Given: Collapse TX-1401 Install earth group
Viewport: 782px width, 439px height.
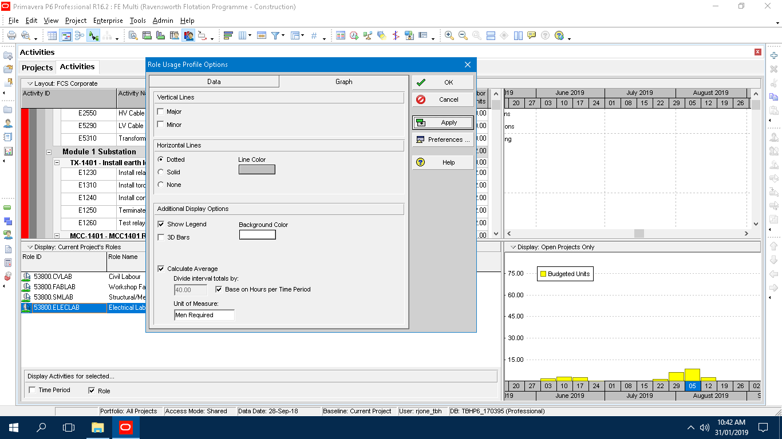Looking at the screenshot, I should click(x=57, y=163).
